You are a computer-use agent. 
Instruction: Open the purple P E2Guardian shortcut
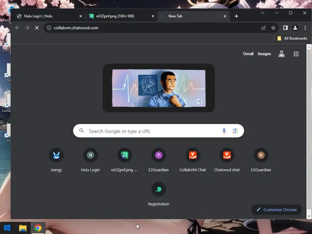(158, 160)
